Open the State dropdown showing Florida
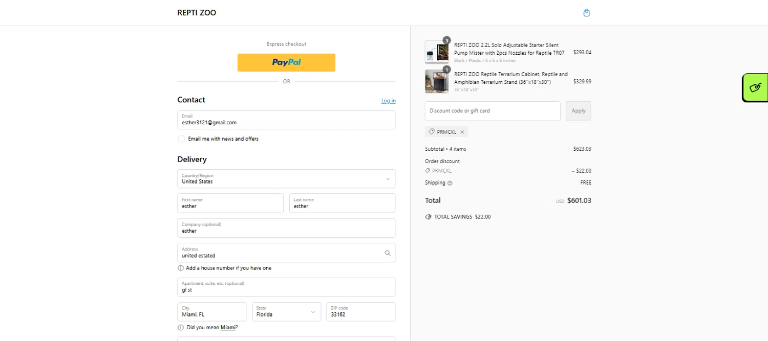 coord(286,312)
